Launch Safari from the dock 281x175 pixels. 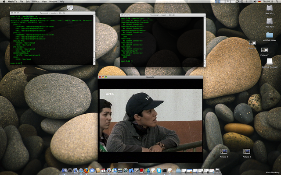81,171
